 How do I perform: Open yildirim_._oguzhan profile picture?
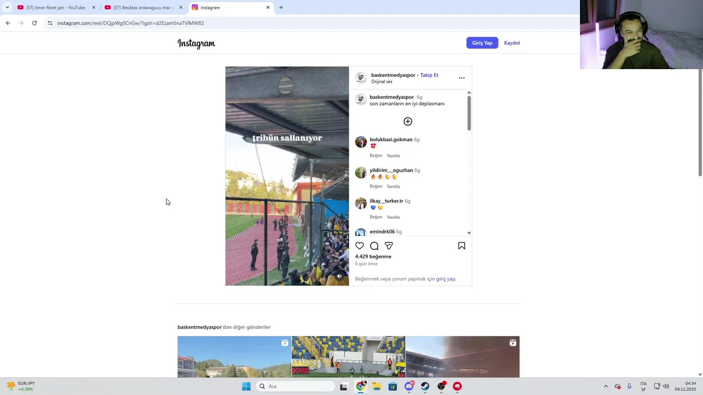[x=361, y=173]
